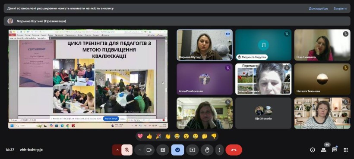Open the meeting details info icon
Image resolution: width=354 pixels, height=159 pixels.
(313, 150)
